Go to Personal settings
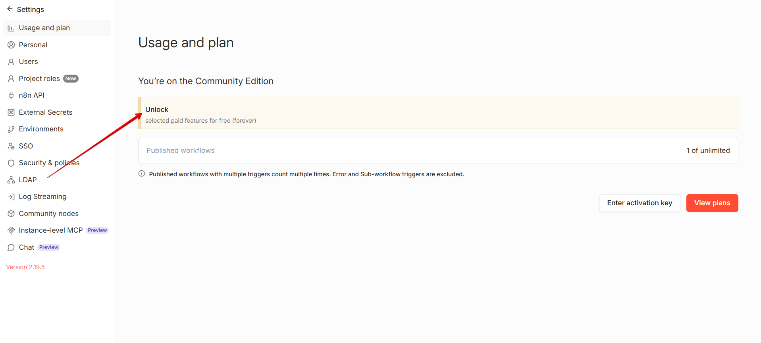 [57, 45]
